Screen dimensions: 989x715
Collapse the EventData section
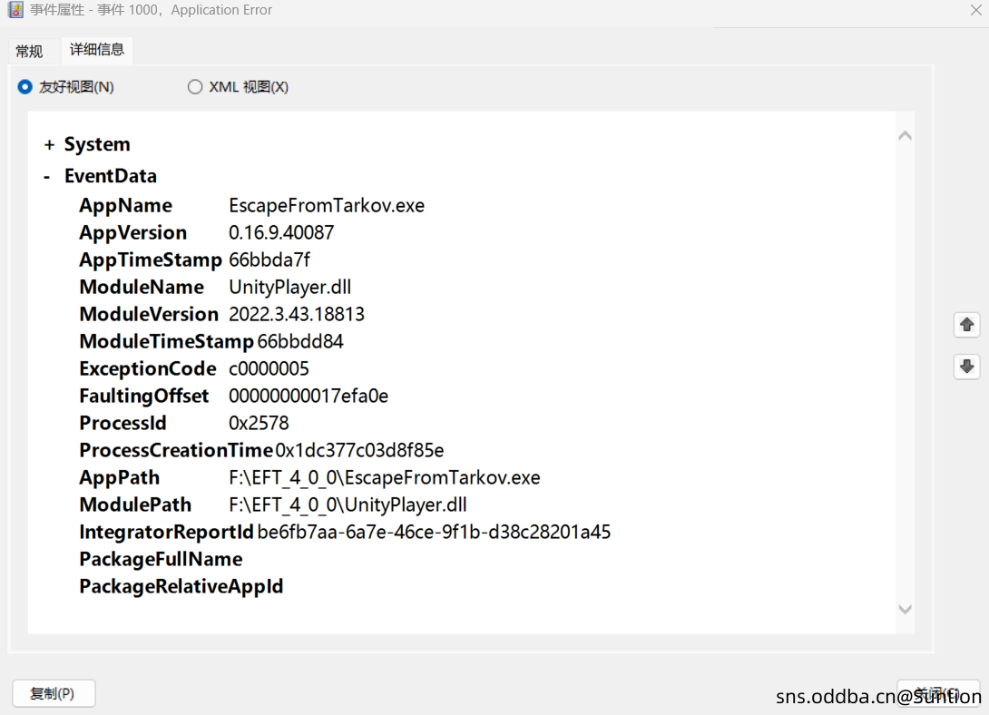click(x=47, y=177)
